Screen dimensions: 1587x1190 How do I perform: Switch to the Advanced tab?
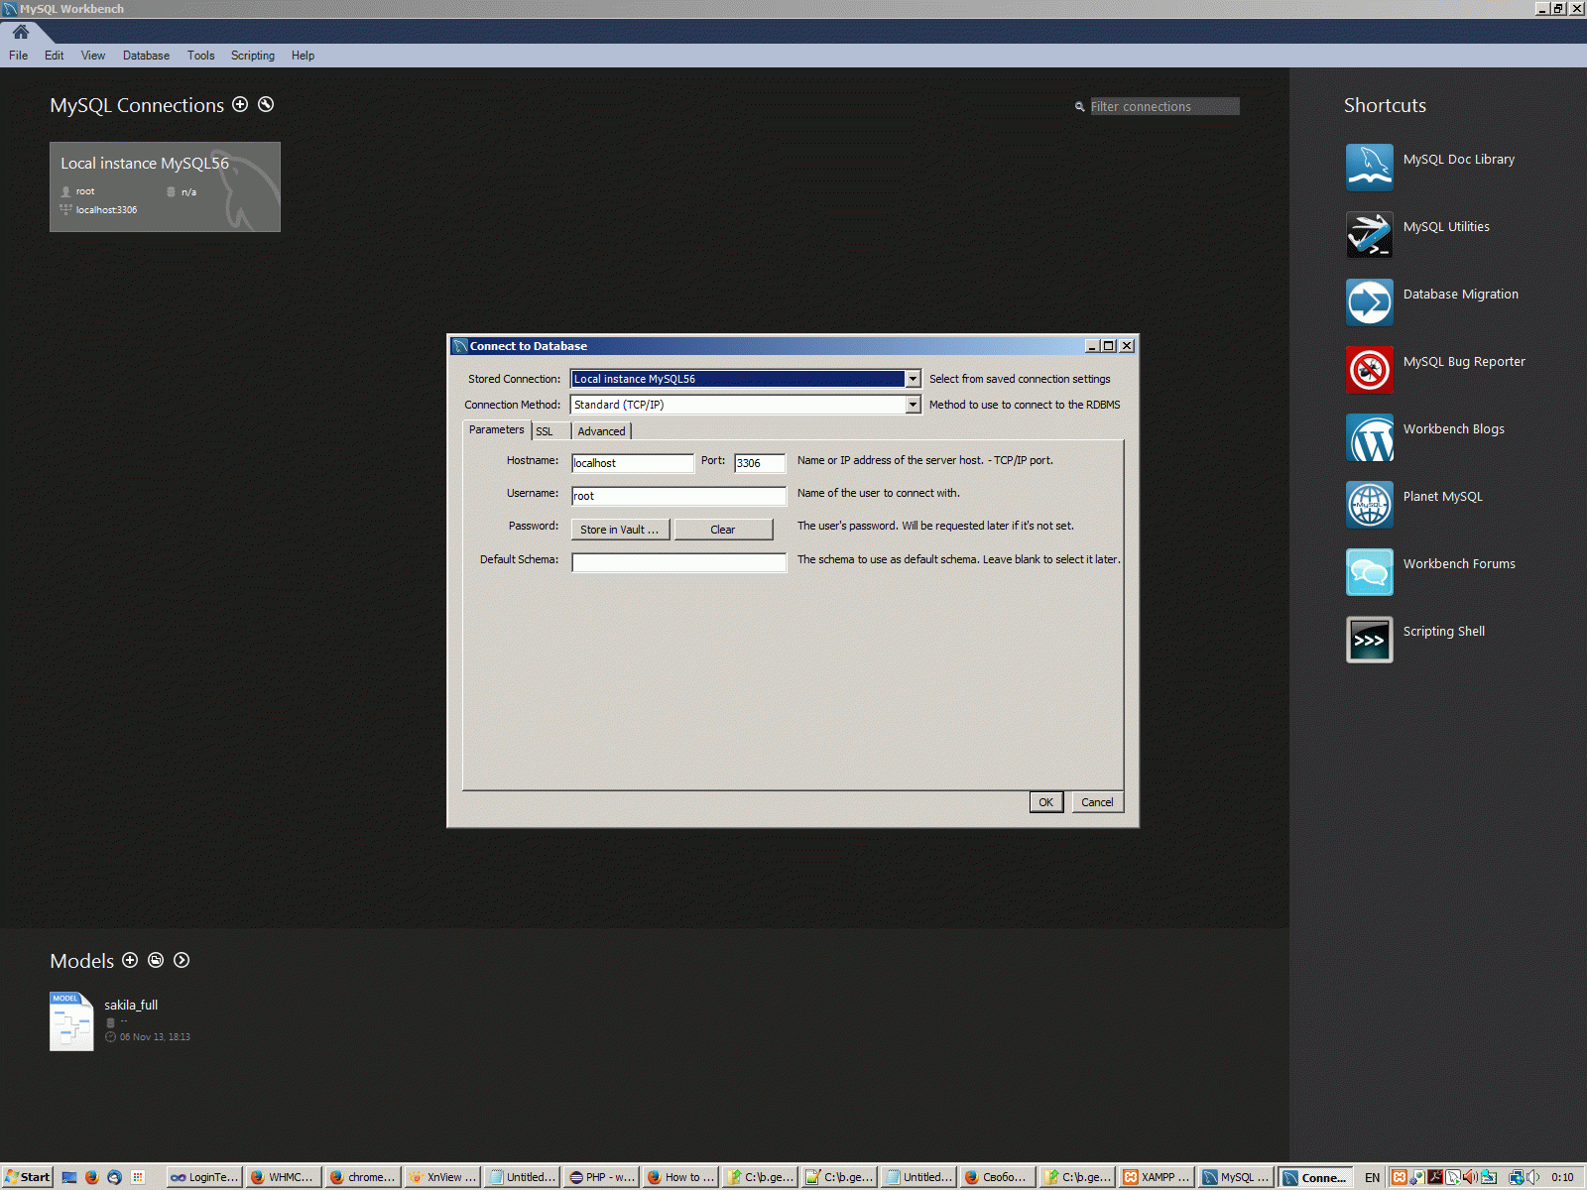coord(601,431)
